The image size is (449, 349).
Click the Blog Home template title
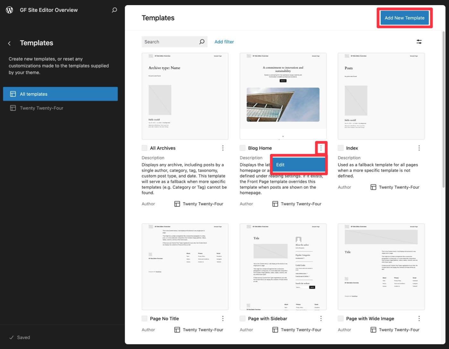coord(260,148)
